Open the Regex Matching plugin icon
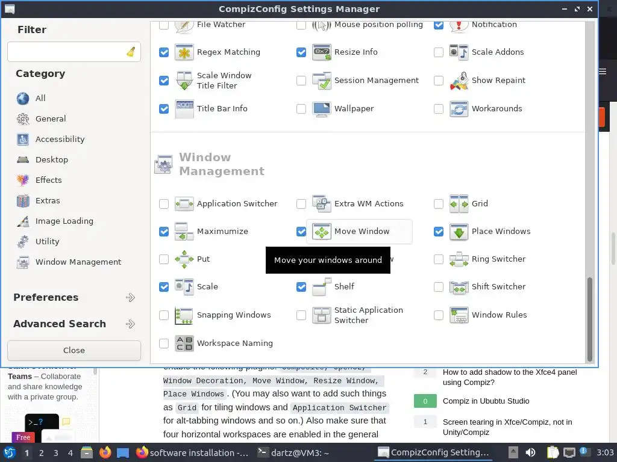Image resolution: width=617 pixels, height=462 pixels. click(184, 52)
